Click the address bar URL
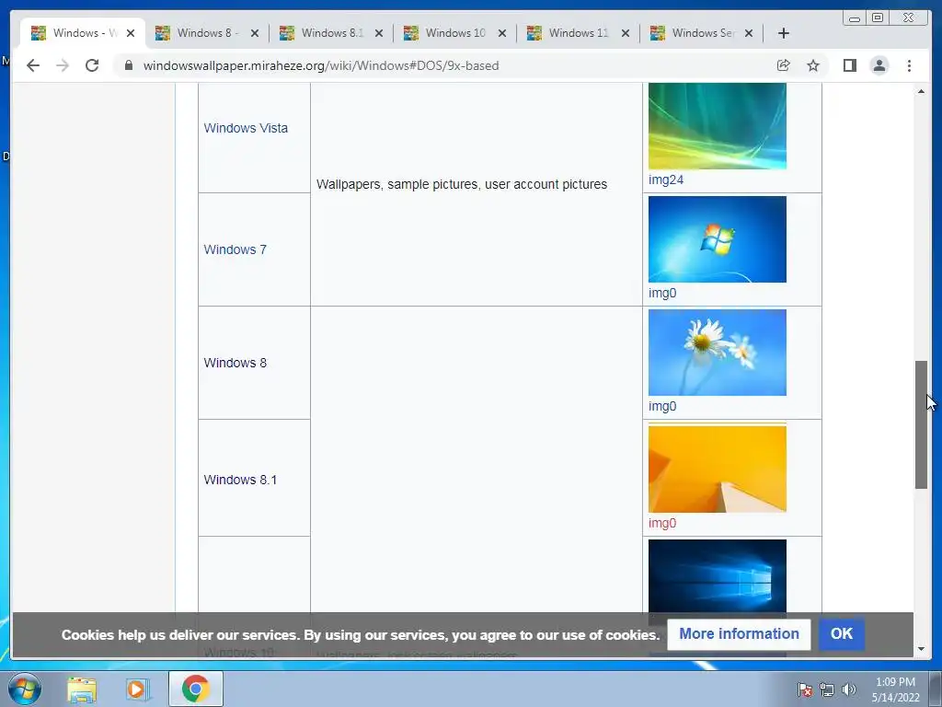 point(321,65)
